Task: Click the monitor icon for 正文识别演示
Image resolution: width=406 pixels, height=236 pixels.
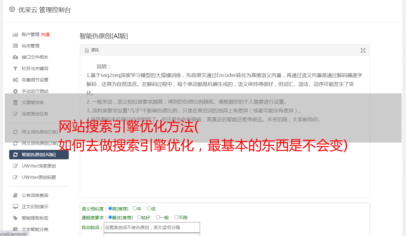Action: [x=15, y=207]
